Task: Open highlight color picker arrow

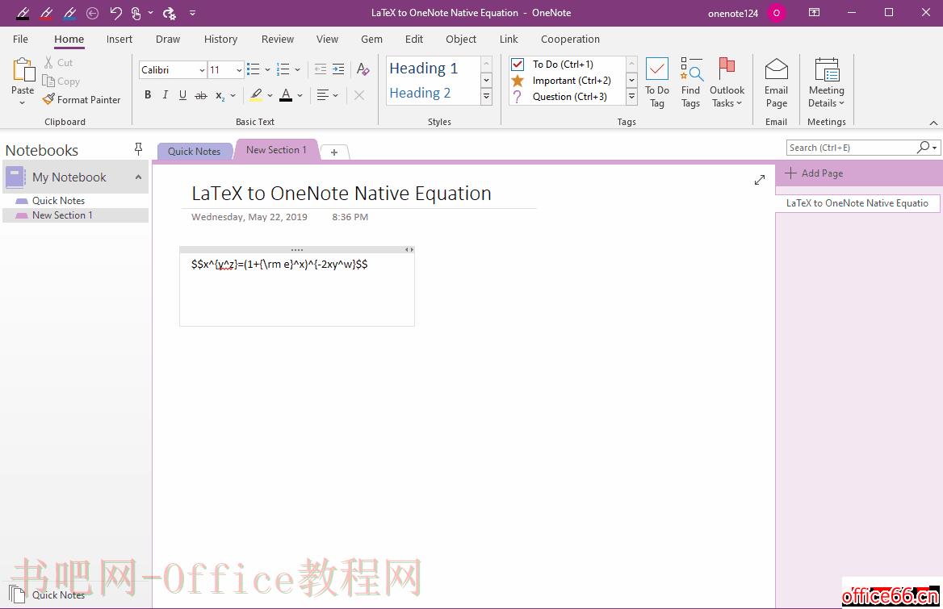Action: pyautogui.click(x=270, y=95)
